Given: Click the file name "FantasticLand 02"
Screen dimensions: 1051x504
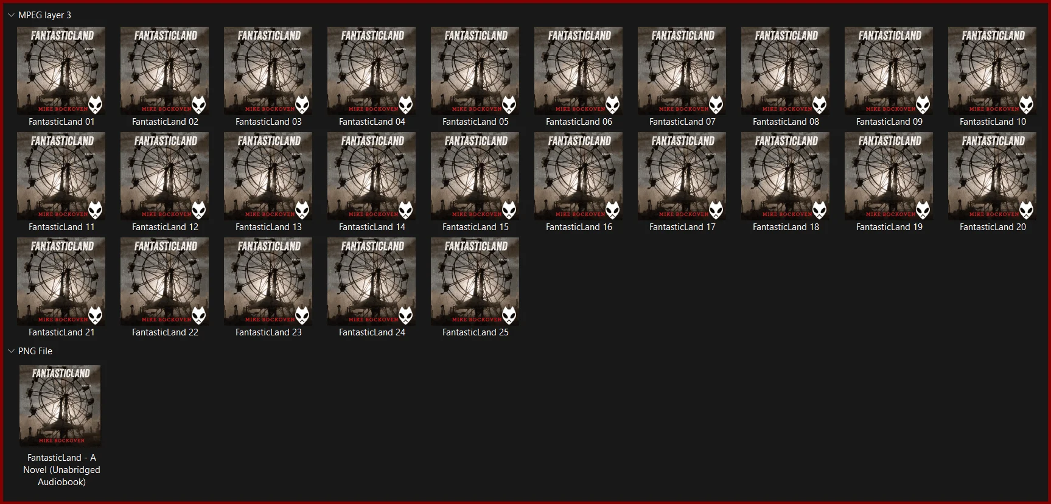Looking at the screenshot, I should pos(165,122).
